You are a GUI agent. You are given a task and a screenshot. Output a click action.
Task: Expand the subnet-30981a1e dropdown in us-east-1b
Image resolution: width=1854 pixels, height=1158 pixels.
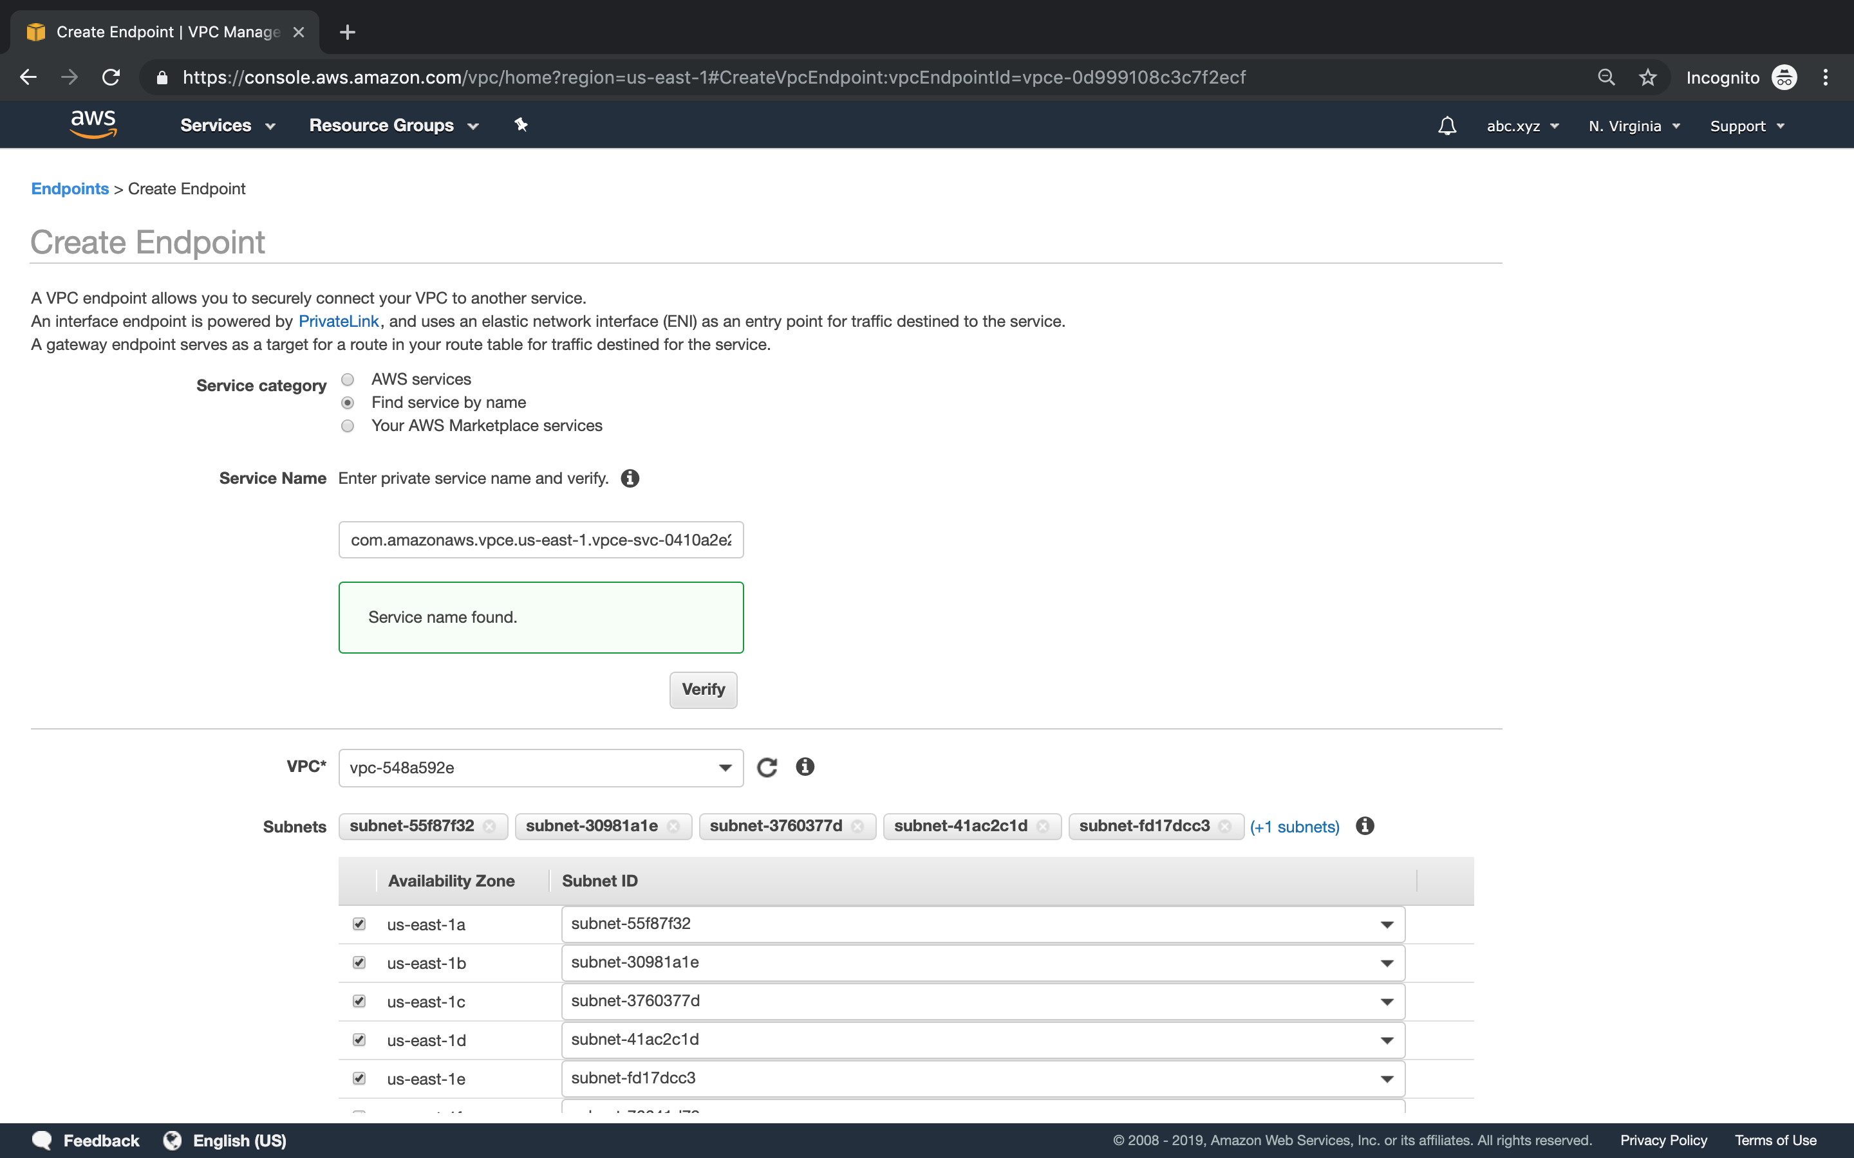[1387, 962]
